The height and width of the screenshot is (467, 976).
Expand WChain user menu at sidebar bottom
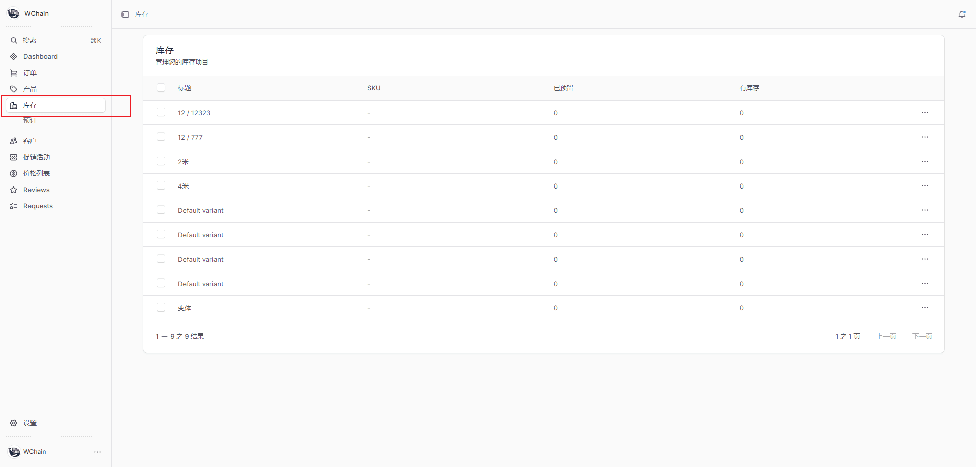click(x=97, y=452)
